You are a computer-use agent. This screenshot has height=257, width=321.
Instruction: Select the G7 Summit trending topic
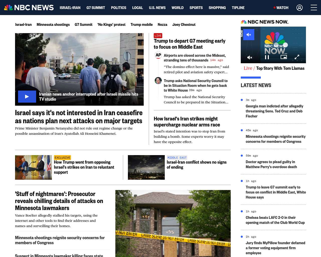pos(84,25)
